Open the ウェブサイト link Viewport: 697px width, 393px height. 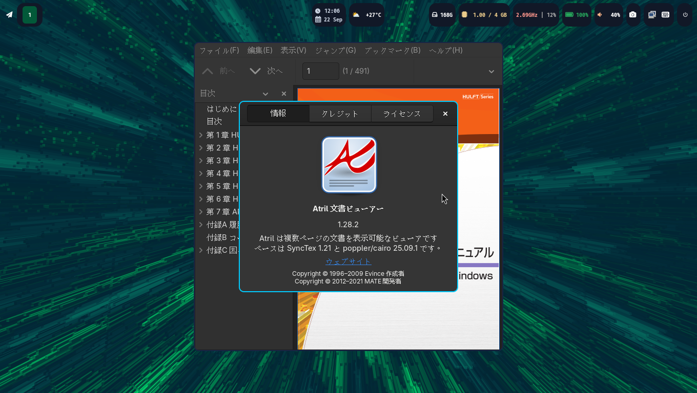pos(348,261)
